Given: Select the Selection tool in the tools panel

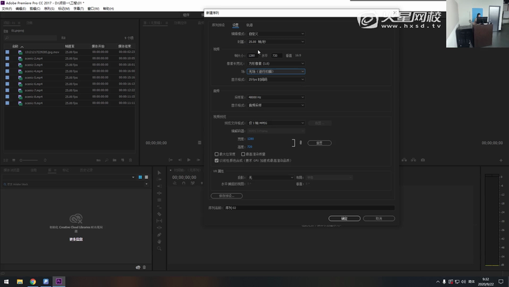Looking at the screenshot, I should coord(159,172).
